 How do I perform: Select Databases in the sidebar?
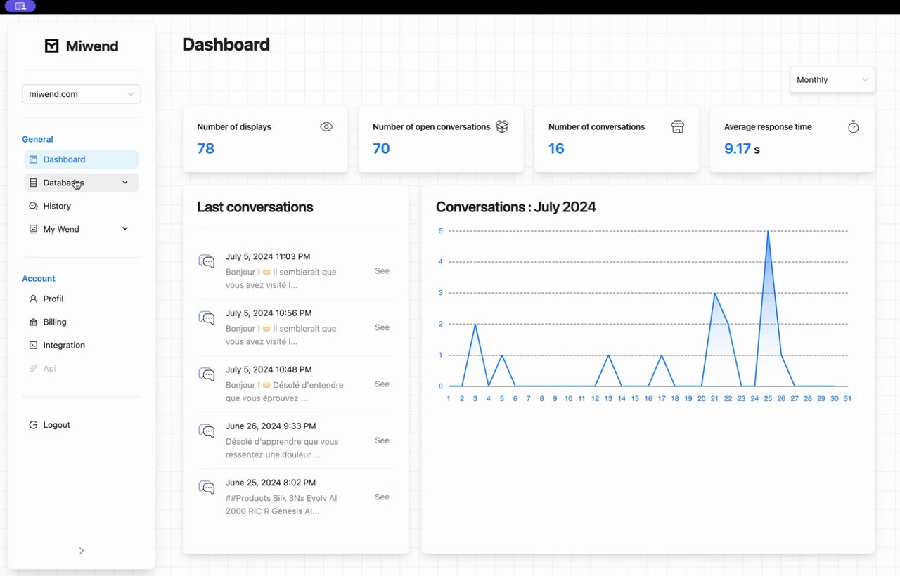(x=82, y=183)
